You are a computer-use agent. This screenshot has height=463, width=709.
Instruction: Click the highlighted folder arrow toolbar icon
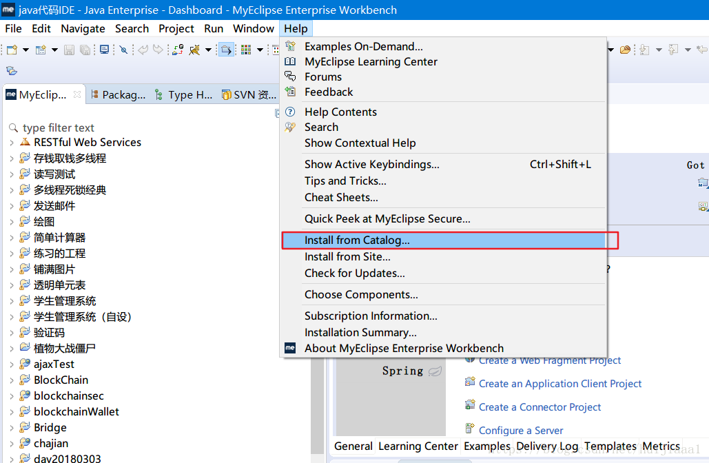tap(226, 50)
